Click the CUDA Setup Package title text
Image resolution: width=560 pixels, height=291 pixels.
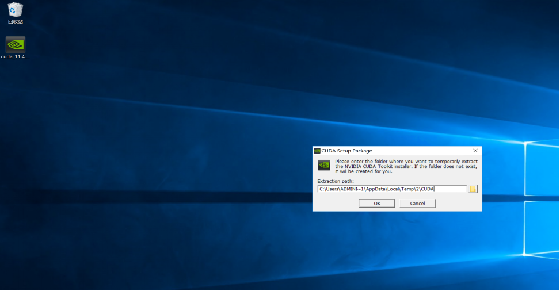pyautogui.click(x=346, y=151)
